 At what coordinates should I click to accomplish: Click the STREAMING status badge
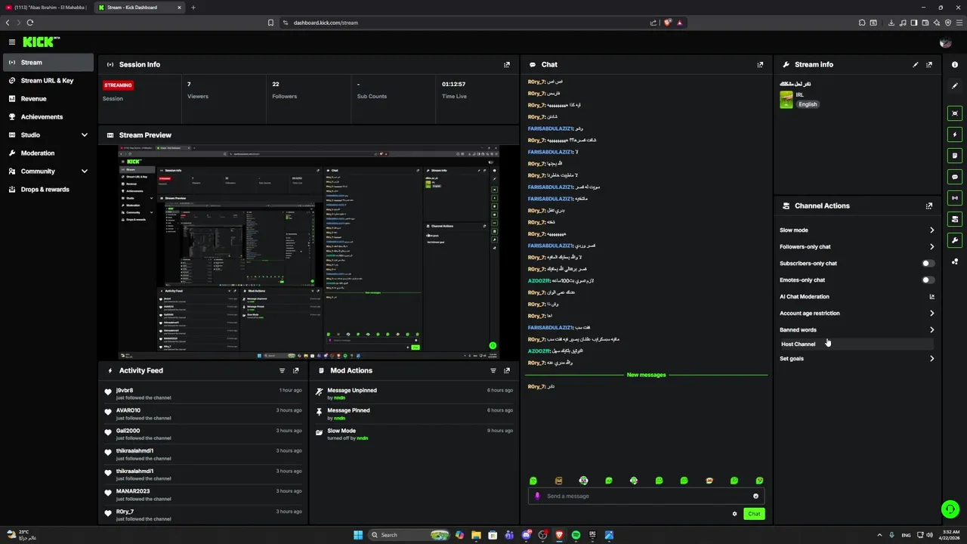tap(118, 85)
